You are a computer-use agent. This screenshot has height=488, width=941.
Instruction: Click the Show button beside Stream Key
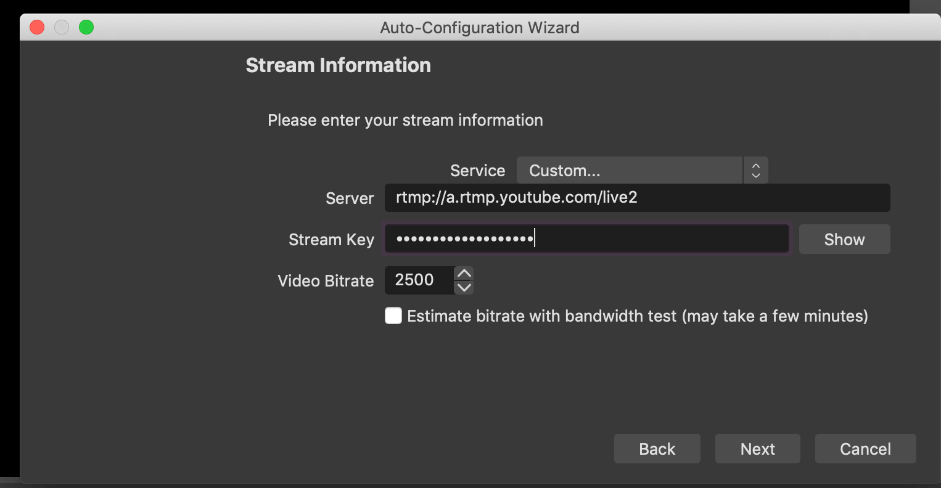pos(844,239)
